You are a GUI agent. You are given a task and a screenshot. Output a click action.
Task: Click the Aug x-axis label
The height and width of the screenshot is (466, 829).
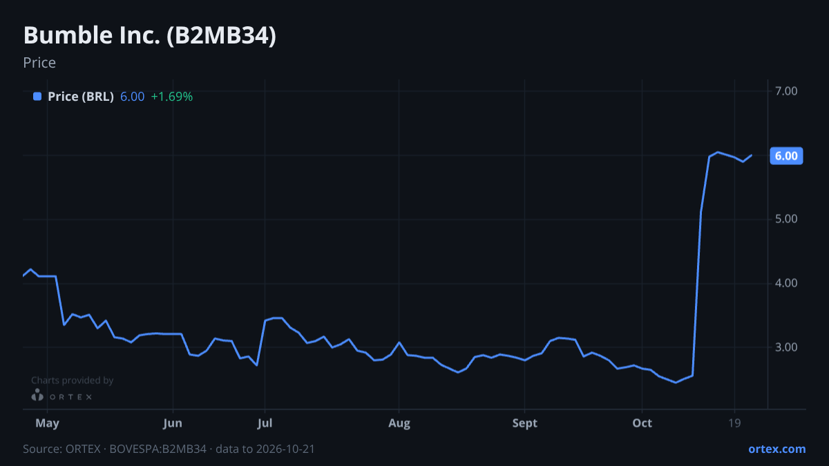pos(399,423)
